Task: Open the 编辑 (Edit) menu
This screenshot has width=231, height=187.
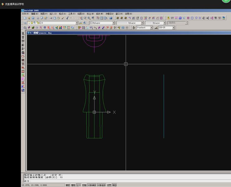Action: click(35, 14)
